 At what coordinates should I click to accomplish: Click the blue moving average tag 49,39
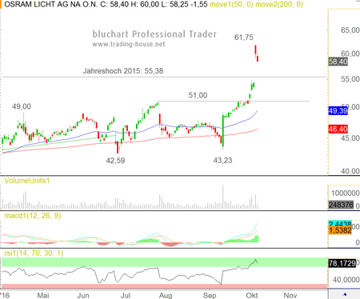pyautogui.click(x=338, y=110)
